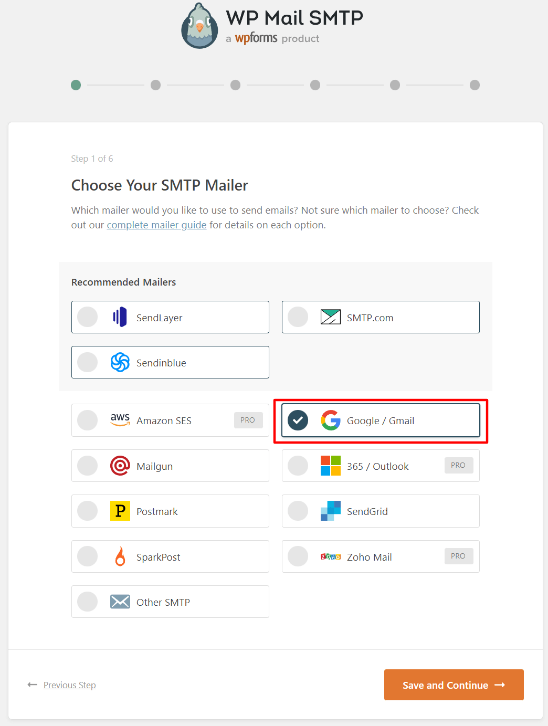
Task: Deselect the Google / Gmail checkmark
Action: coord(298,420)
